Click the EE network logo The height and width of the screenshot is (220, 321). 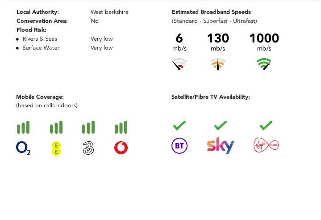pyautogui.click(x=56, y=148)
